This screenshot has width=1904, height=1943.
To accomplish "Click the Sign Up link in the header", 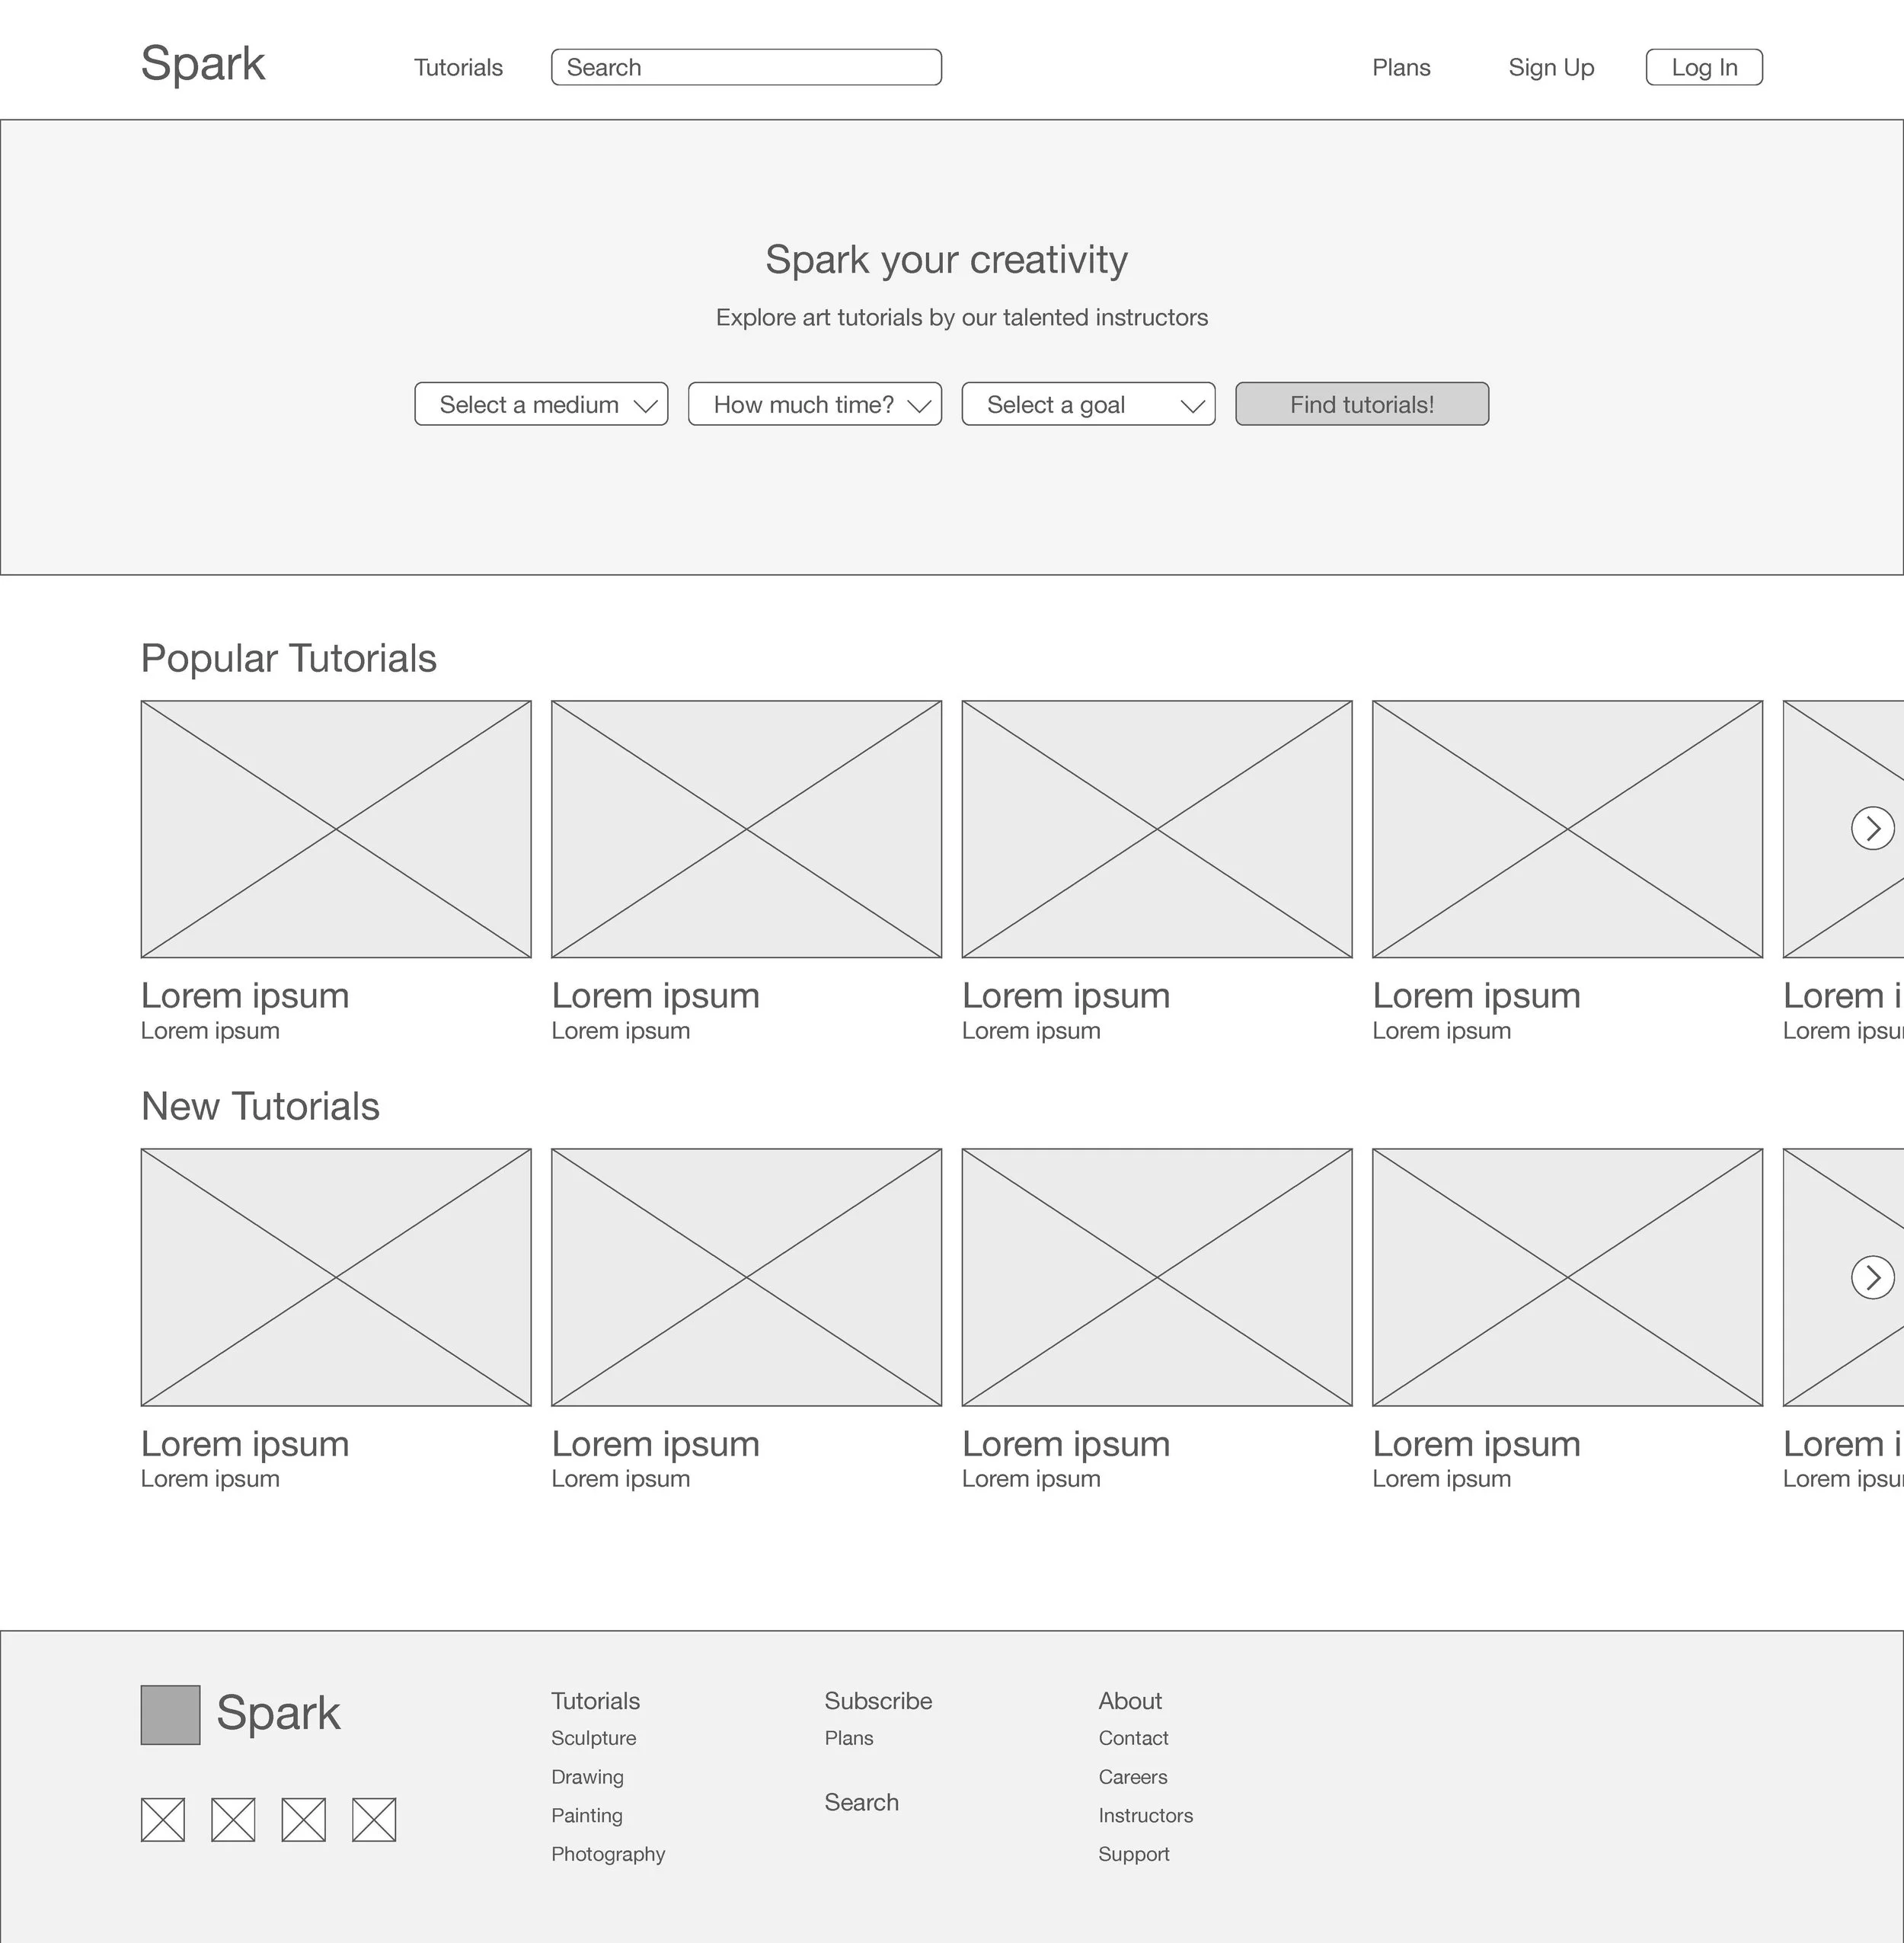I will pyautogui.click(x=1550, y=68).
